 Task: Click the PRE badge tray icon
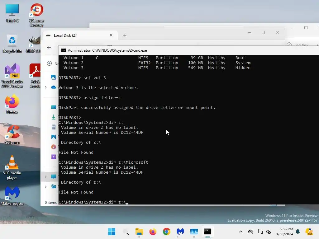point(309,232)
